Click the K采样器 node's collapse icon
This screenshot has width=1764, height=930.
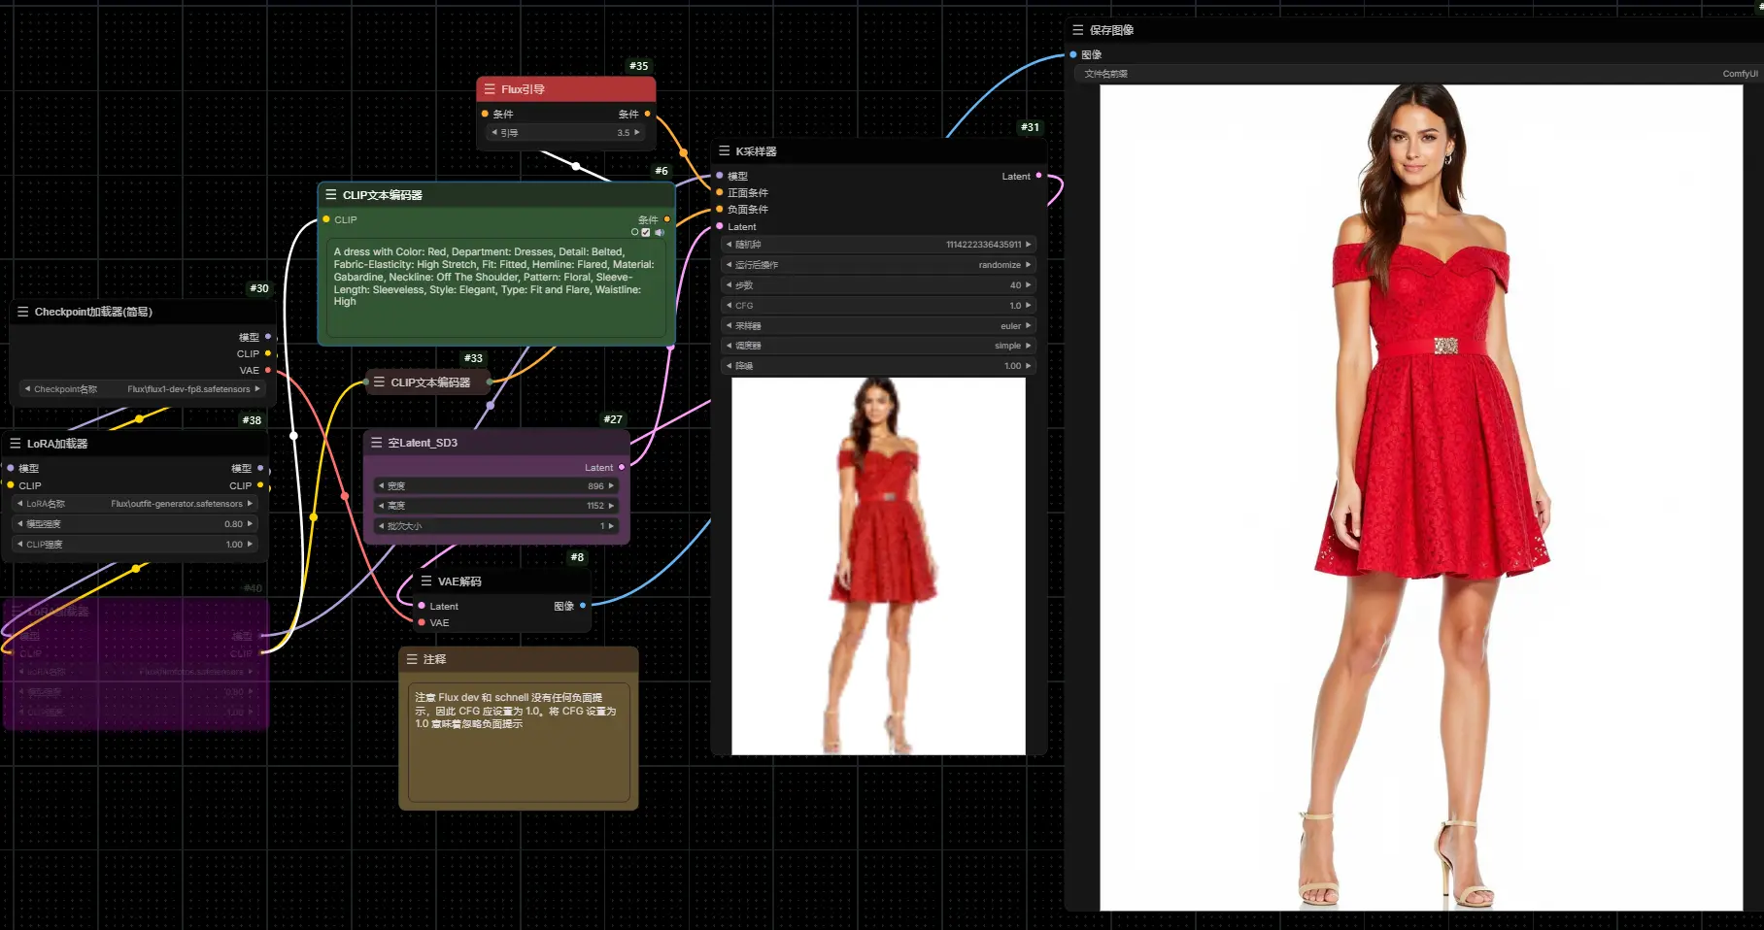[723, 150]
